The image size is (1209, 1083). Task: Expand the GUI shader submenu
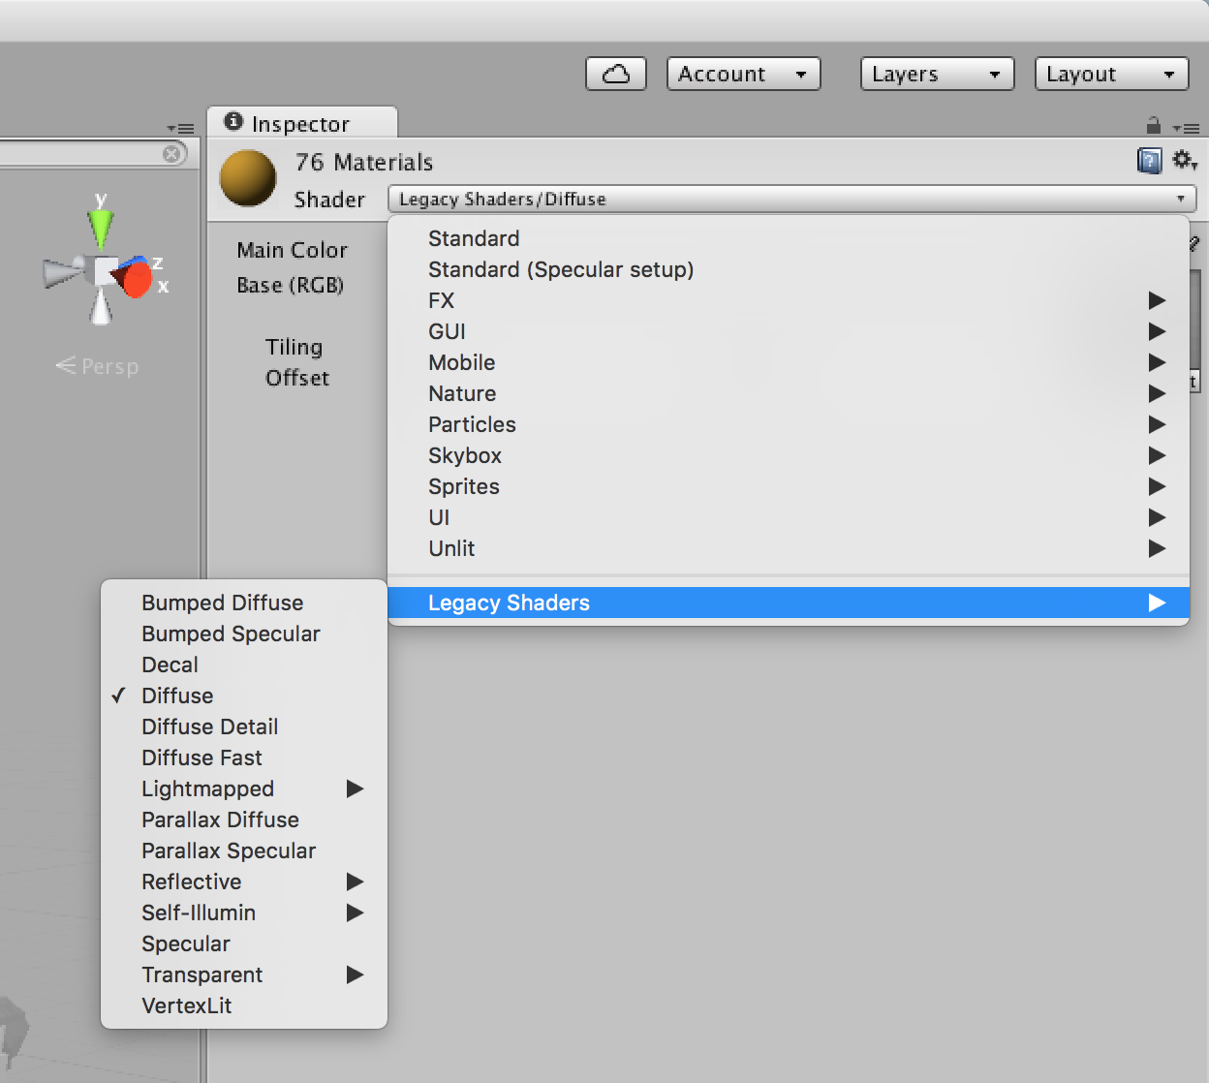click(789, 331)
